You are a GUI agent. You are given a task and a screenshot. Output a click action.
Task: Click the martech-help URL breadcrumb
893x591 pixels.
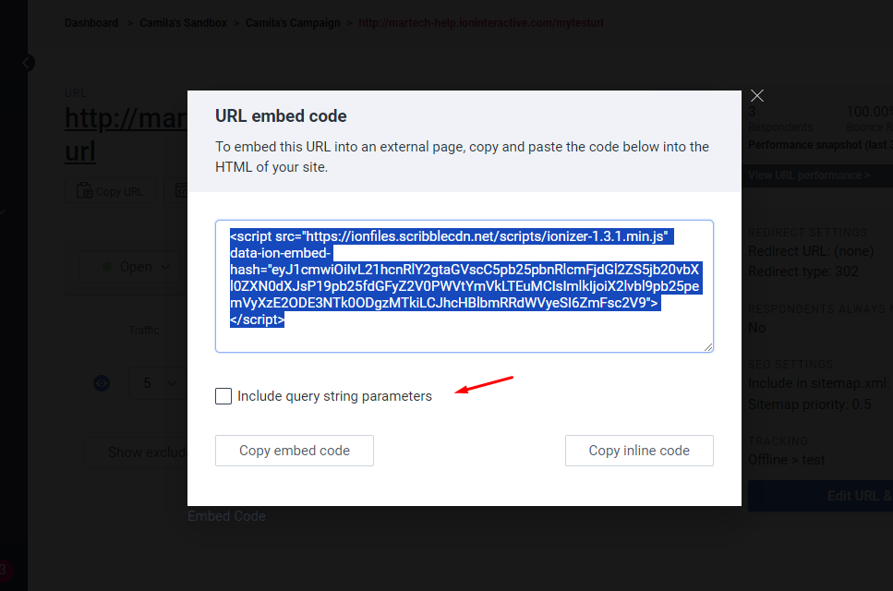(x=481, y=23)
